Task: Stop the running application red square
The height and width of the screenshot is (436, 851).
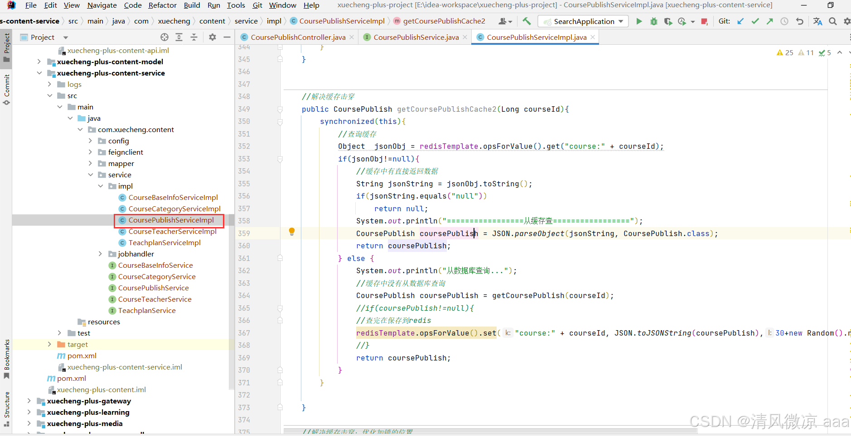Action: click(x=704, y=21)
